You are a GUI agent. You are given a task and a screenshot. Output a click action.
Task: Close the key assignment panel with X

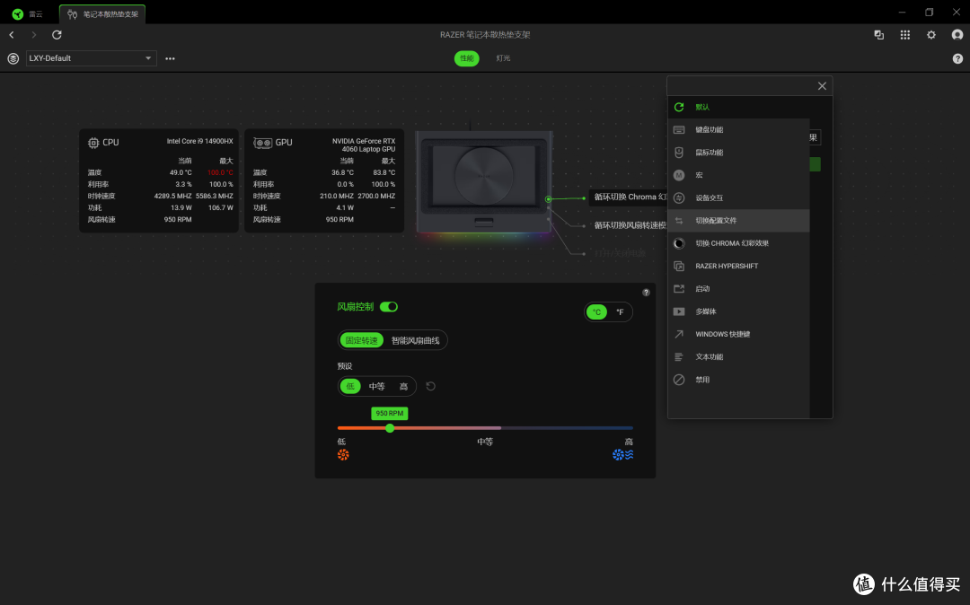(x=822, y=86)
